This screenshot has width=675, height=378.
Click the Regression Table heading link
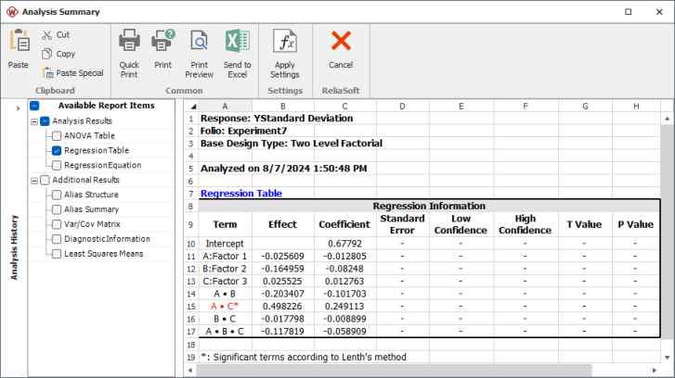coord(241,194)
